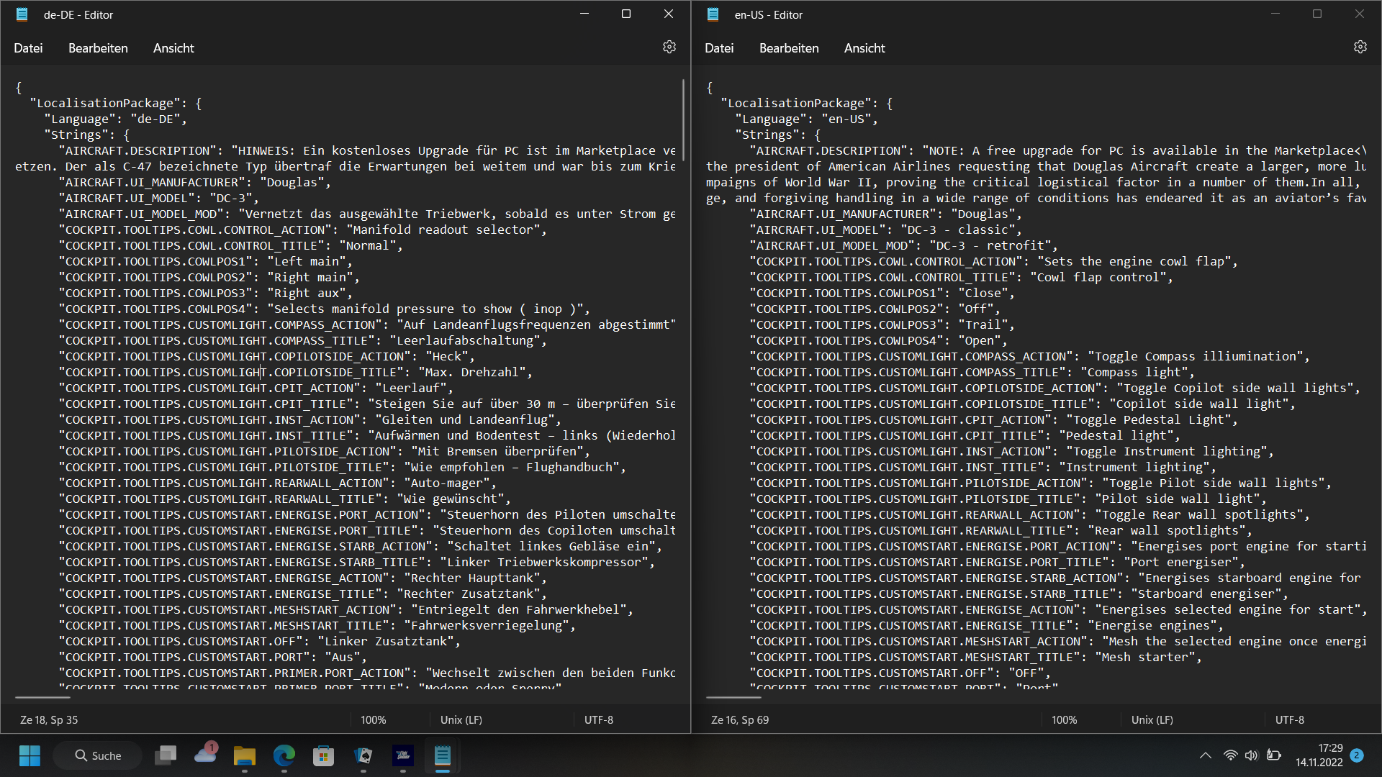The height and width of the screenshot is (777, 1382).
Task: Open clock and date 14.11.2022
Action: click(1319, 755)
